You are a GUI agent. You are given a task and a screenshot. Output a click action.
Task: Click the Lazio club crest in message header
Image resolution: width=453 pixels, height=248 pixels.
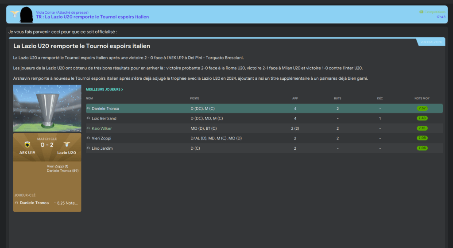pos(15,14)
